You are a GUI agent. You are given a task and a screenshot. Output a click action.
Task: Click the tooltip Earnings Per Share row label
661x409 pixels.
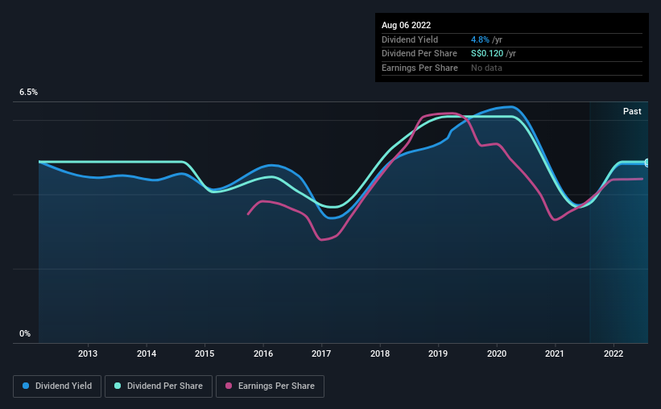(x=419, y=68)
